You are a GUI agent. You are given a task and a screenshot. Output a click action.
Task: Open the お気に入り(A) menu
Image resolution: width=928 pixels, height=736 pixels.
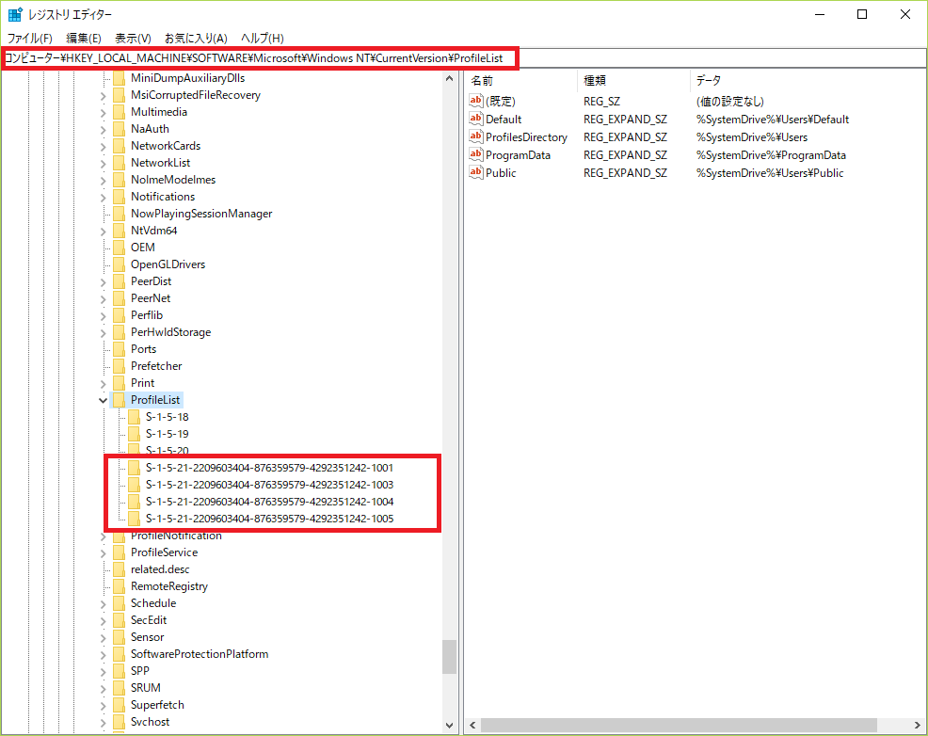tap(196, 39)
